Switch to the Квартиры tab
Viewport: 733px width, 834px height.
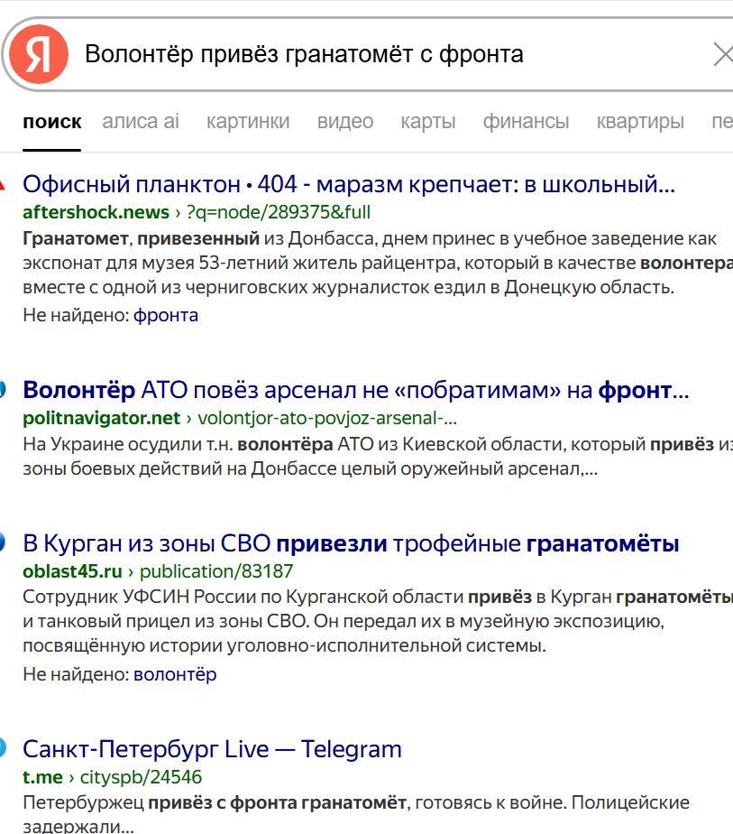(x=640, y=121)
